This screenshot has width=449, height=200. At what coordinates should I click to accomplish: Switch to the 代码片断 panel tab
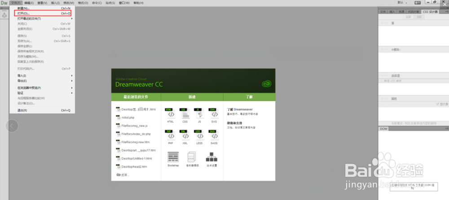coord(414,12)
